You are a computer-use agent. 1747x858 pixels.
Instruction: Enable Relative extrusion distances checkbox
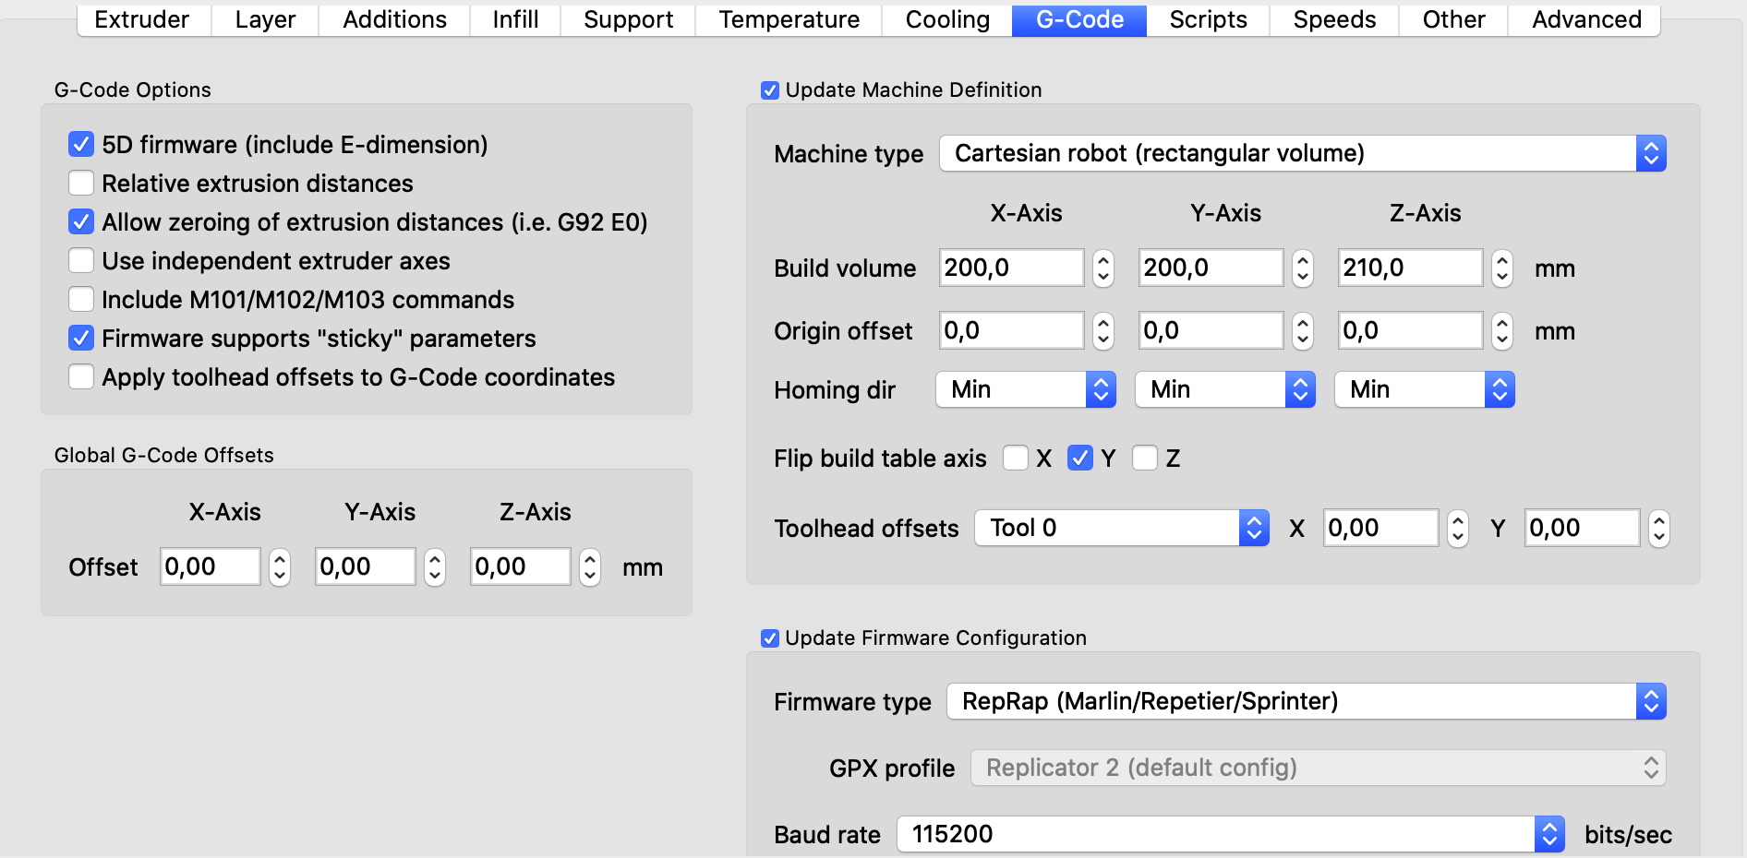coord(81,184)
